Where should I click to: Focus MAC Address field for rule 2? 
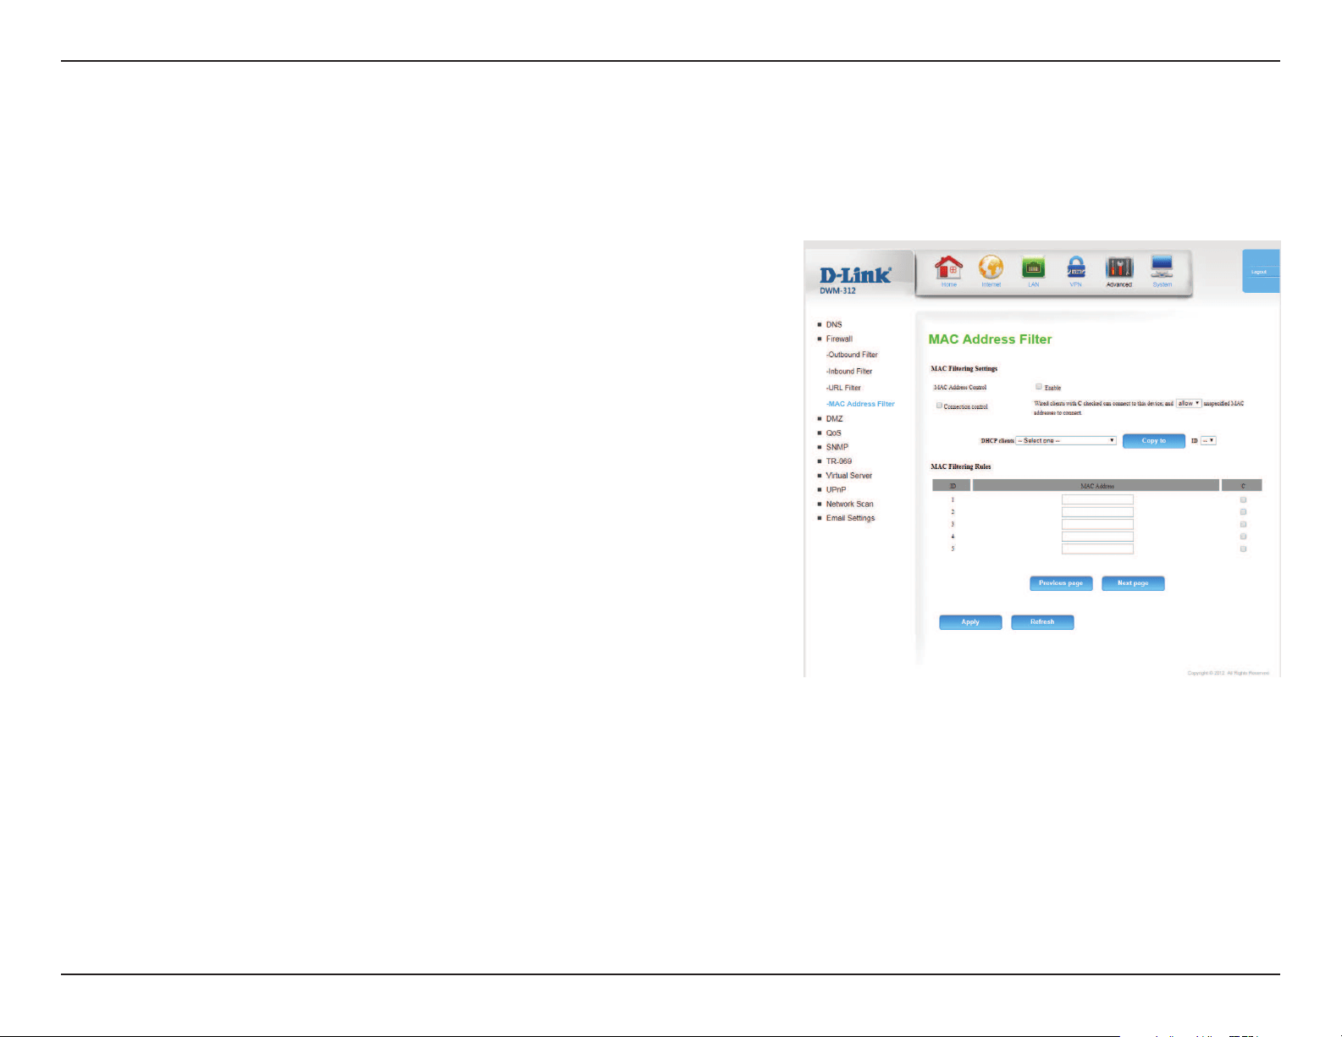(1097, 512)
